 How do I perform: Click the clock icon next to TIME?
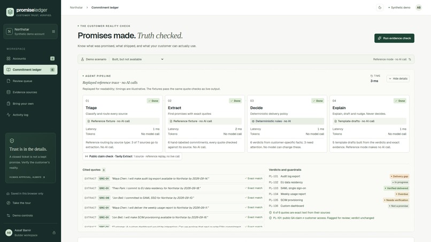tap(372, 76)
